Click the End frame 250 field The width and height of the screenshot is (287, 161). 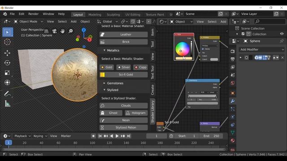[212, 136]
